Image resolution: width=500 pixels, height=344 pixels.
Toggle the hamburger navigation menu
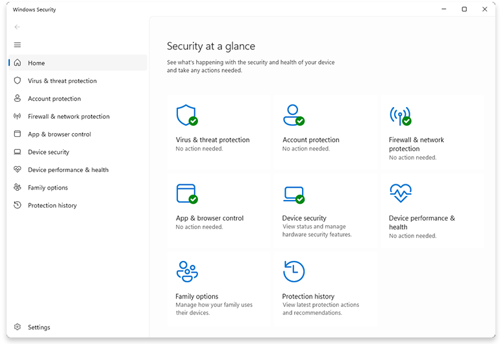(x=18, y=45)
